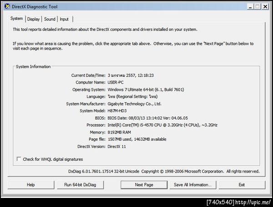Screen dimensions: 273x207
Task: Click the Processor value Intel Core i5-4570
Action: [x=162, y=125]
